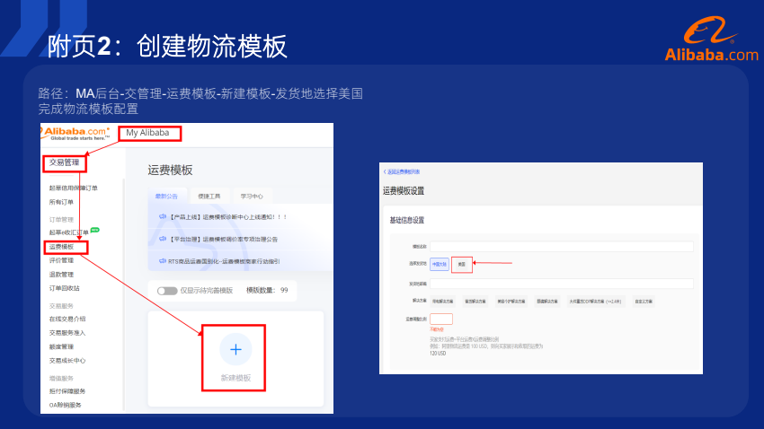The height and width of the screenshot is (429, 764).
Task: Click the back chevron for 返回运费模板列表
Action: 385,171
